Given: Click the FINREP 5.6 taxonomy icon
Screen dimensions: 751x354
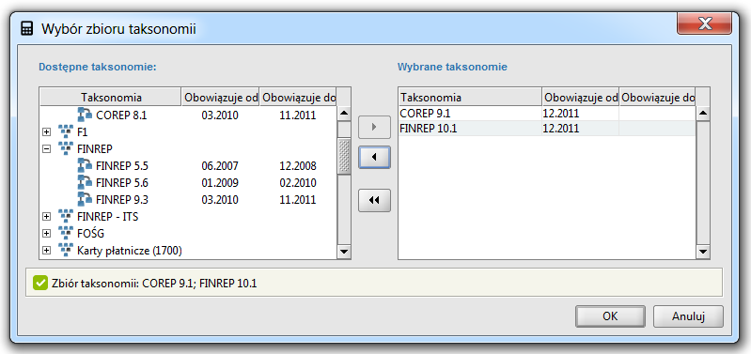Looking at the screenshot, I should (x=85, y=183).
